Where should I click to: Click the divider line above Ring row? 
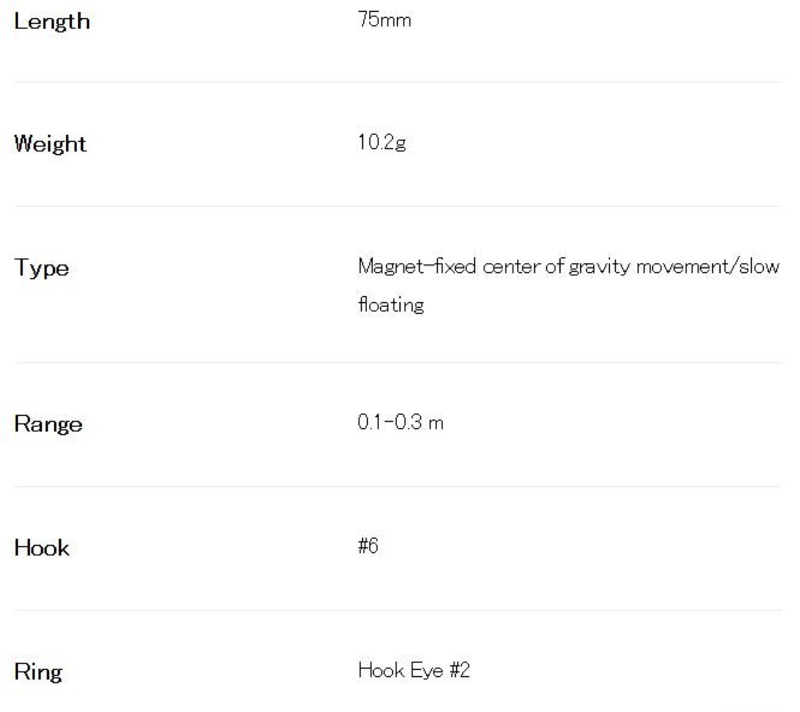[398, 610]
